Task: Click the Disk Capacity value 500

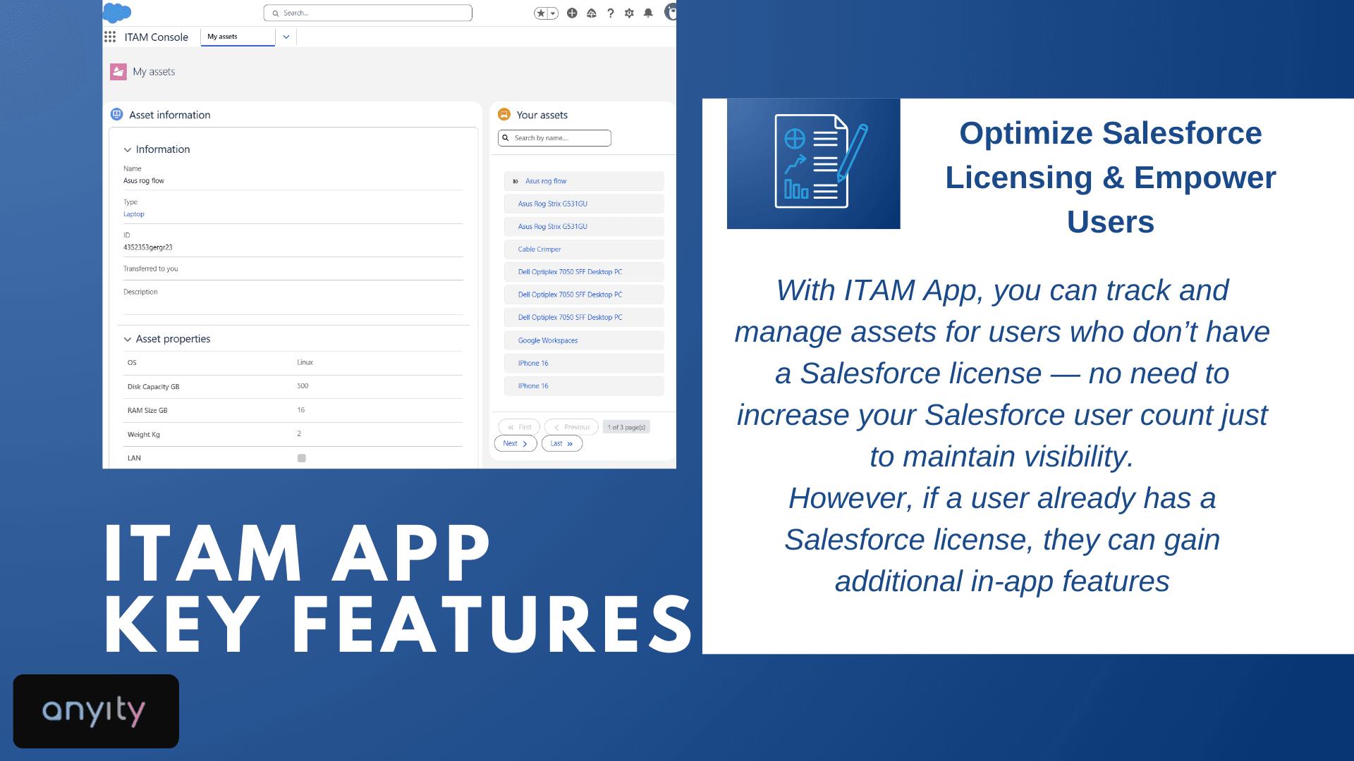Action: click(303, 386)
